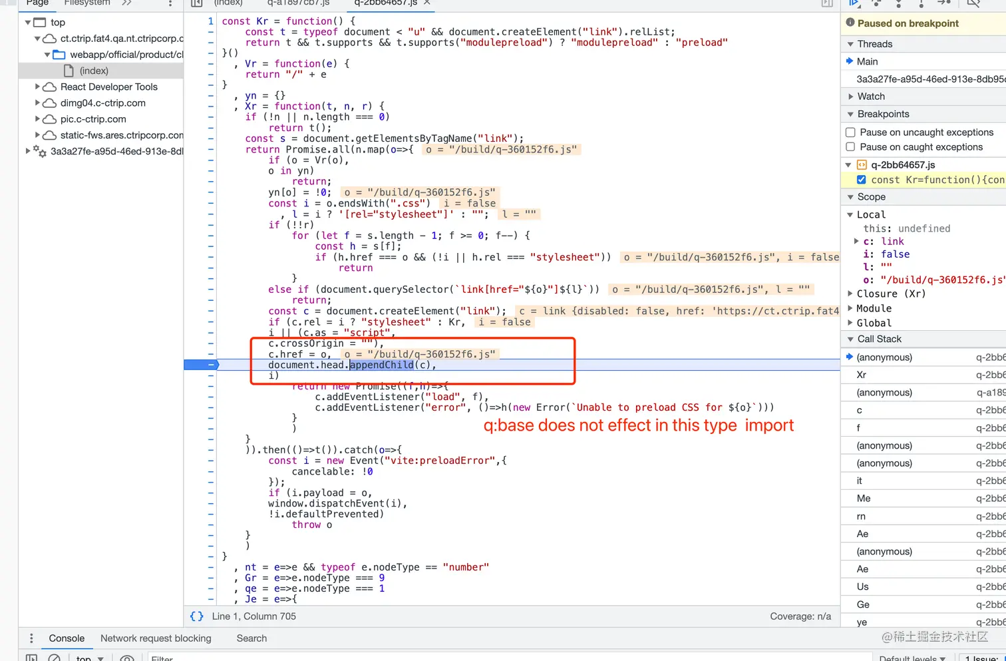Open the Network request blocking tab
The image size is (1006, 661).
point(156,638)
